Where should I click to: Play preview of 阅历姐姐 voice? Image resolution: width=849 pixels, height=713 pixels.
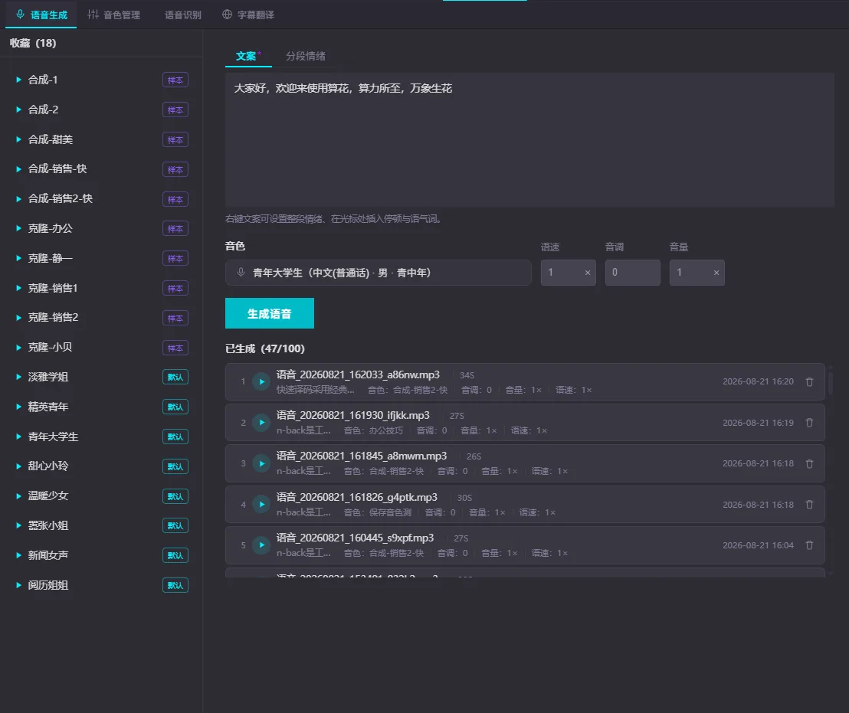[x=18, y=585]
